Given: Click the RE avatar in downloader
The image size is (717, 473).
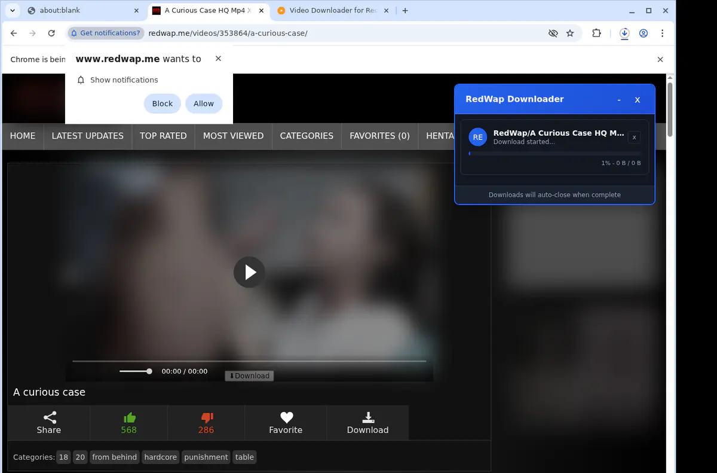Looking at the screenshot, I should click(477, 137).
